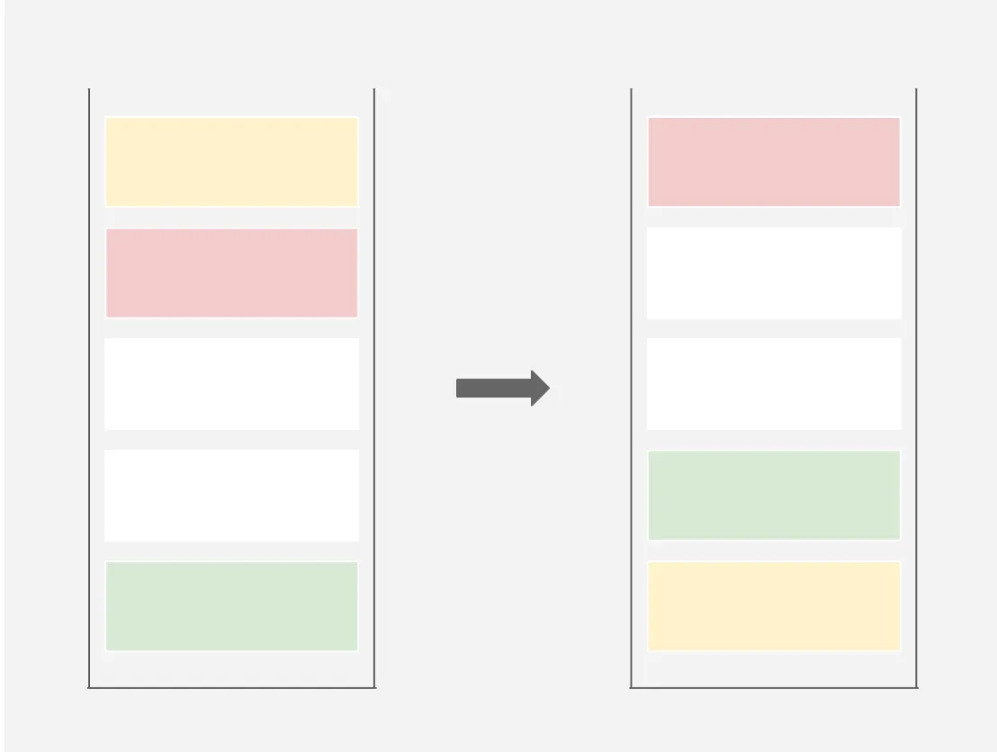Viewport: 997px width, 752px height.
Task: Click the arrowhead of the gray arrow
Action: 540,388
